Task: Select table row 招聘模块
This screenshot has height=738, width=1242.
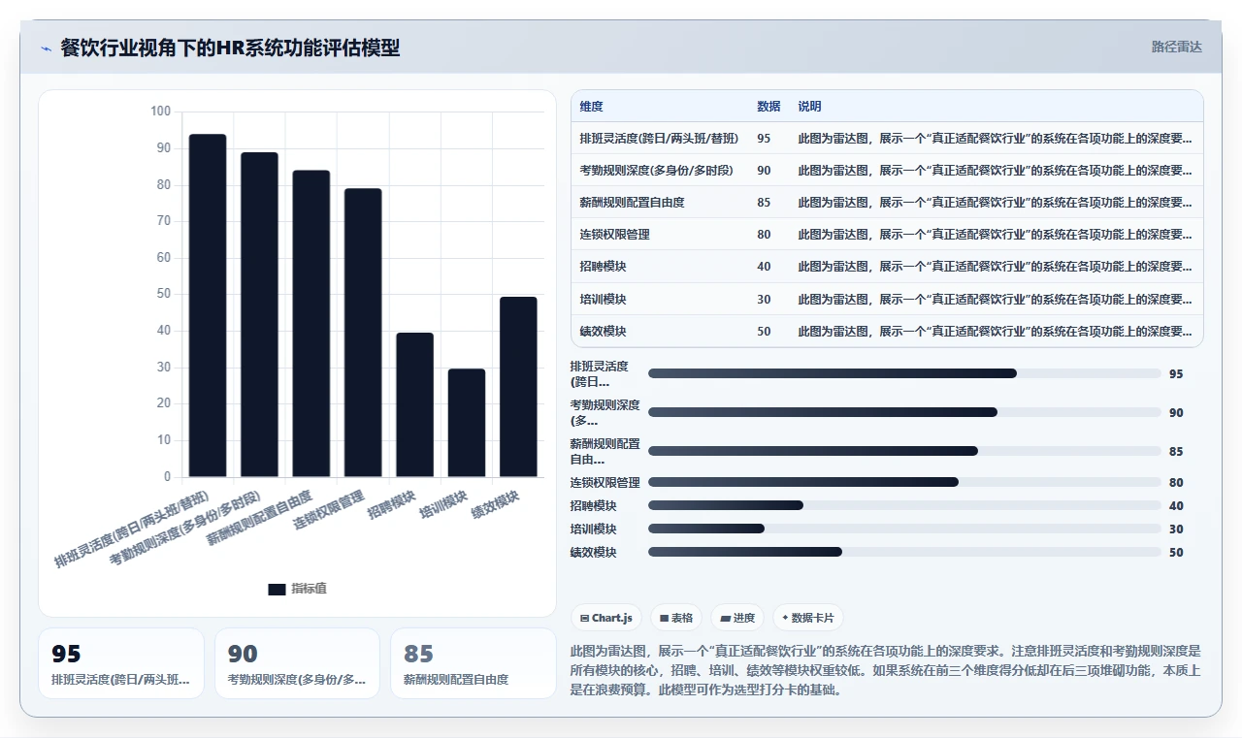Action: point(887,266)
